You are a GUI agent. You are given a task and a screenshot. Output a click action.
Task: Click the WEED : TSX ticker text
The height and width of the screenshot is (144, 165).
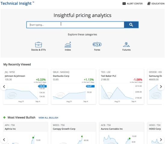coord(59,125)
